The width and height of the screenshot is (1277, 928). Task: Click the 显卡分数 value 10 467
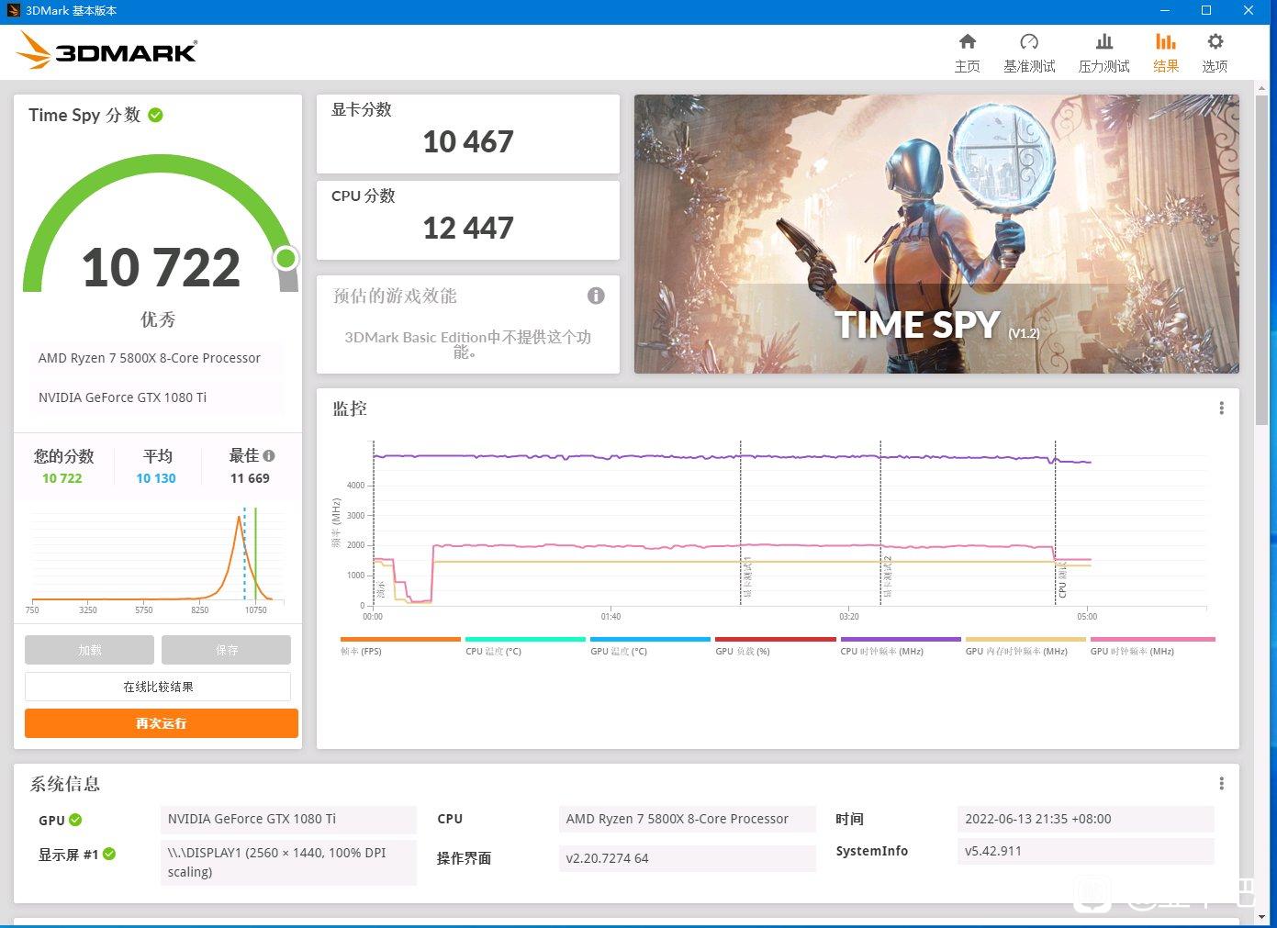[x=468, y=141]
